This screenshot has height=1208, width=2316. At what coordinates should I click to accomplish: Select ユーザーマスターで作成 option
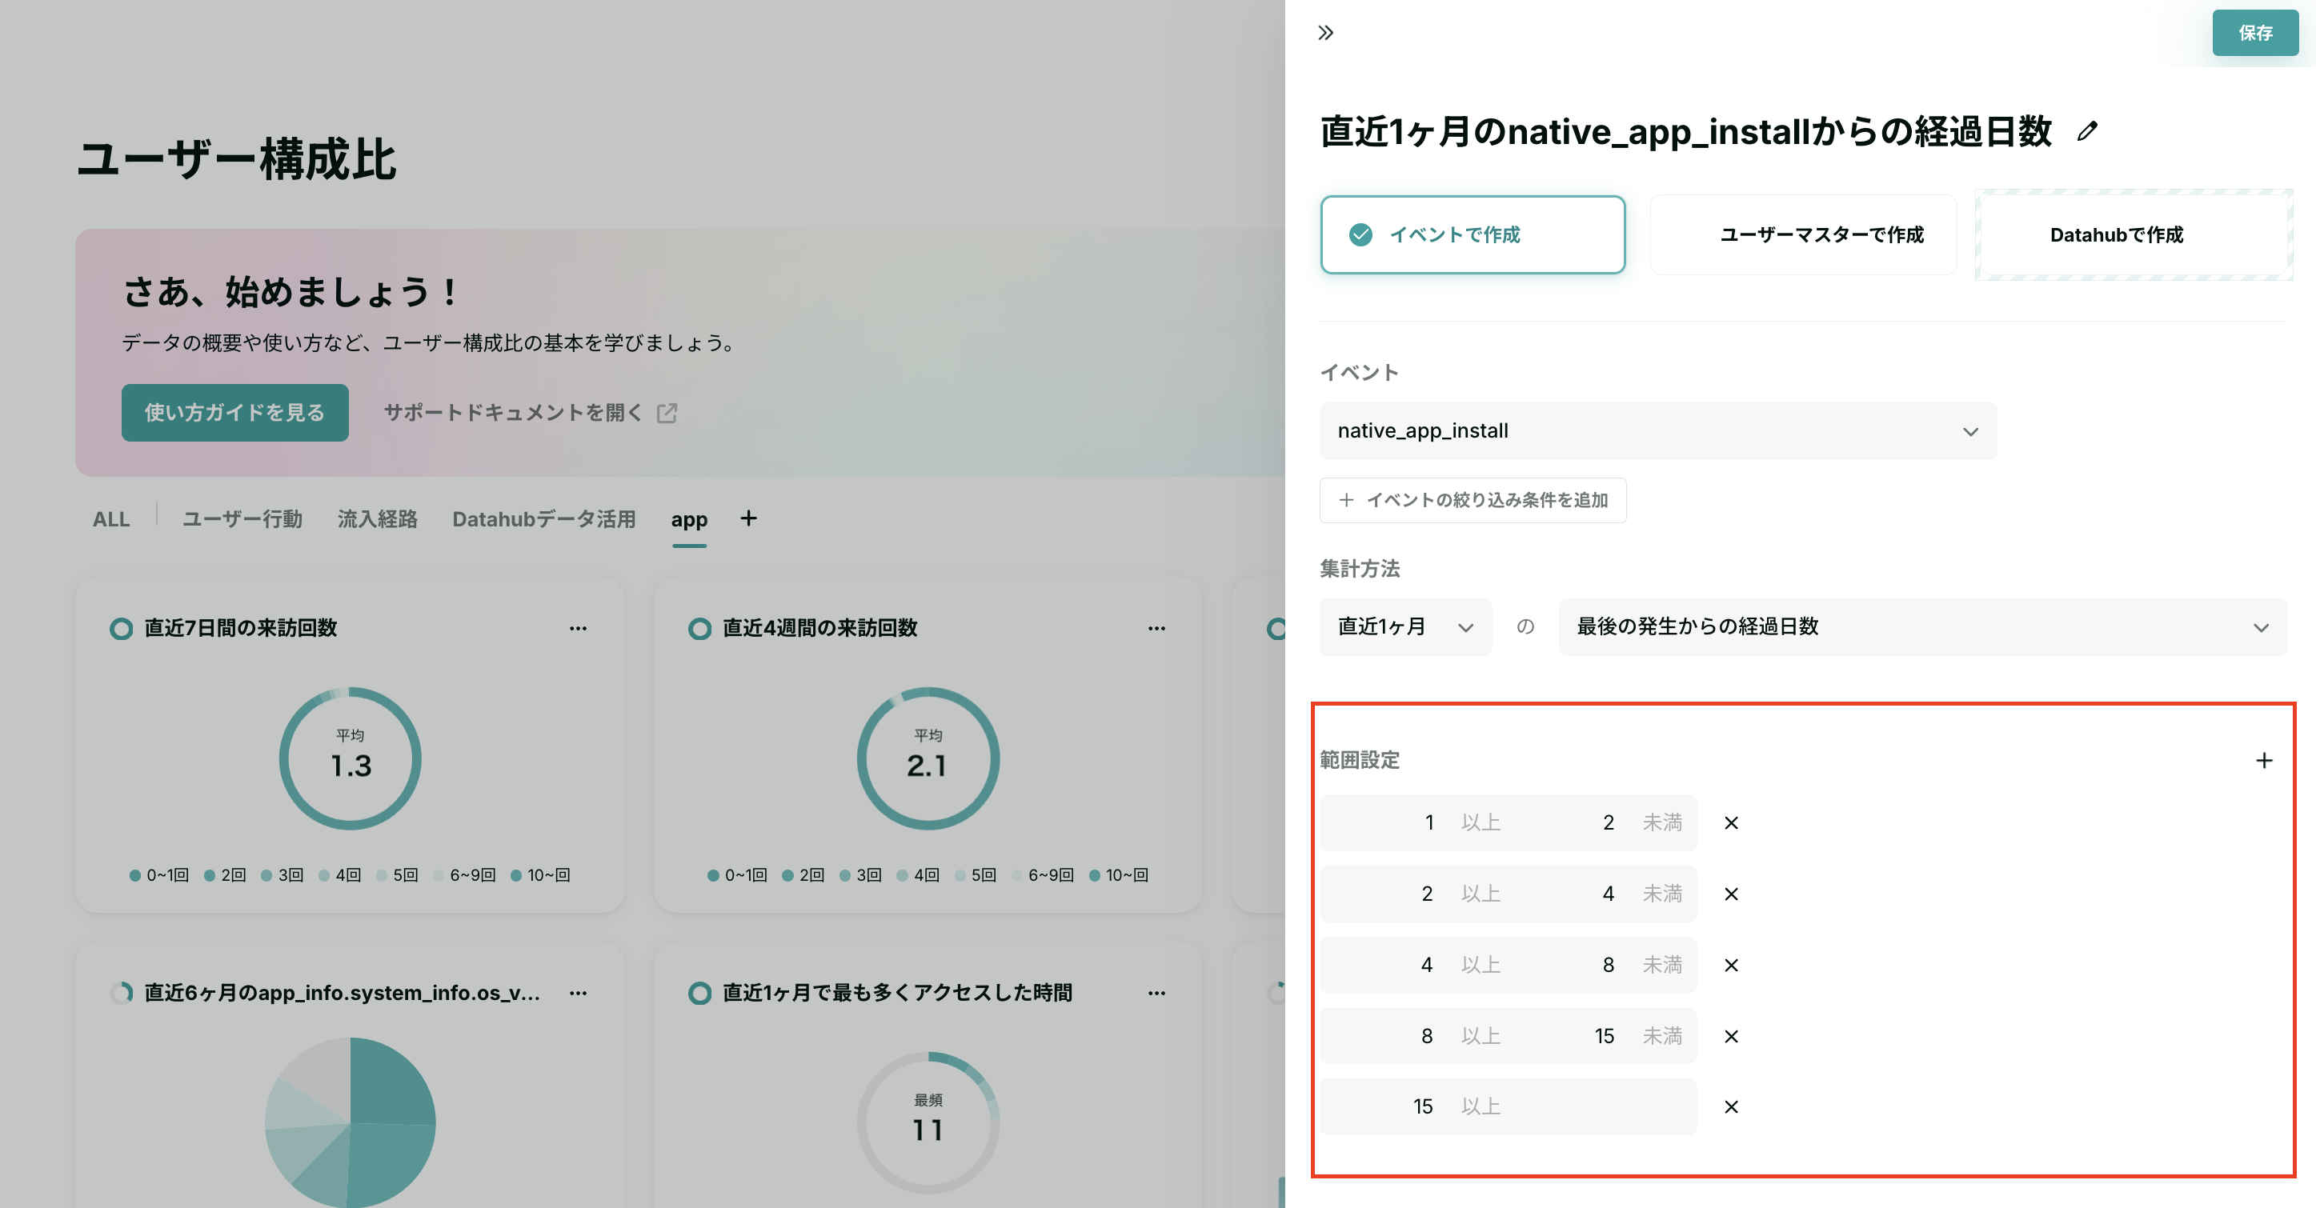click(1804, 234)
